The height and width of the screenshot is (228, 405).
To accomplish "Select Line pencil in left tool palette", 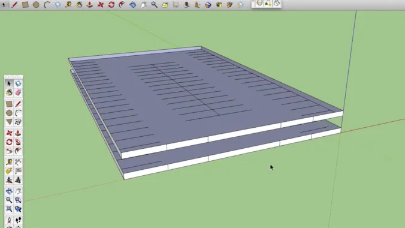I will click(18, 104).
